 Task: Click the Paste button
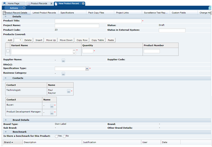[x=111, y=40]
